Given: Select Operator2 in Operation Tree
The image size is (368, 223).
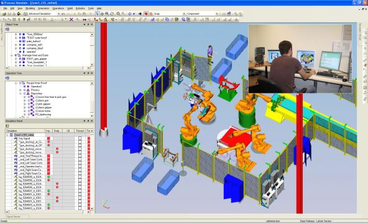Looking at the screenshot, I should [x=36, y=87].
